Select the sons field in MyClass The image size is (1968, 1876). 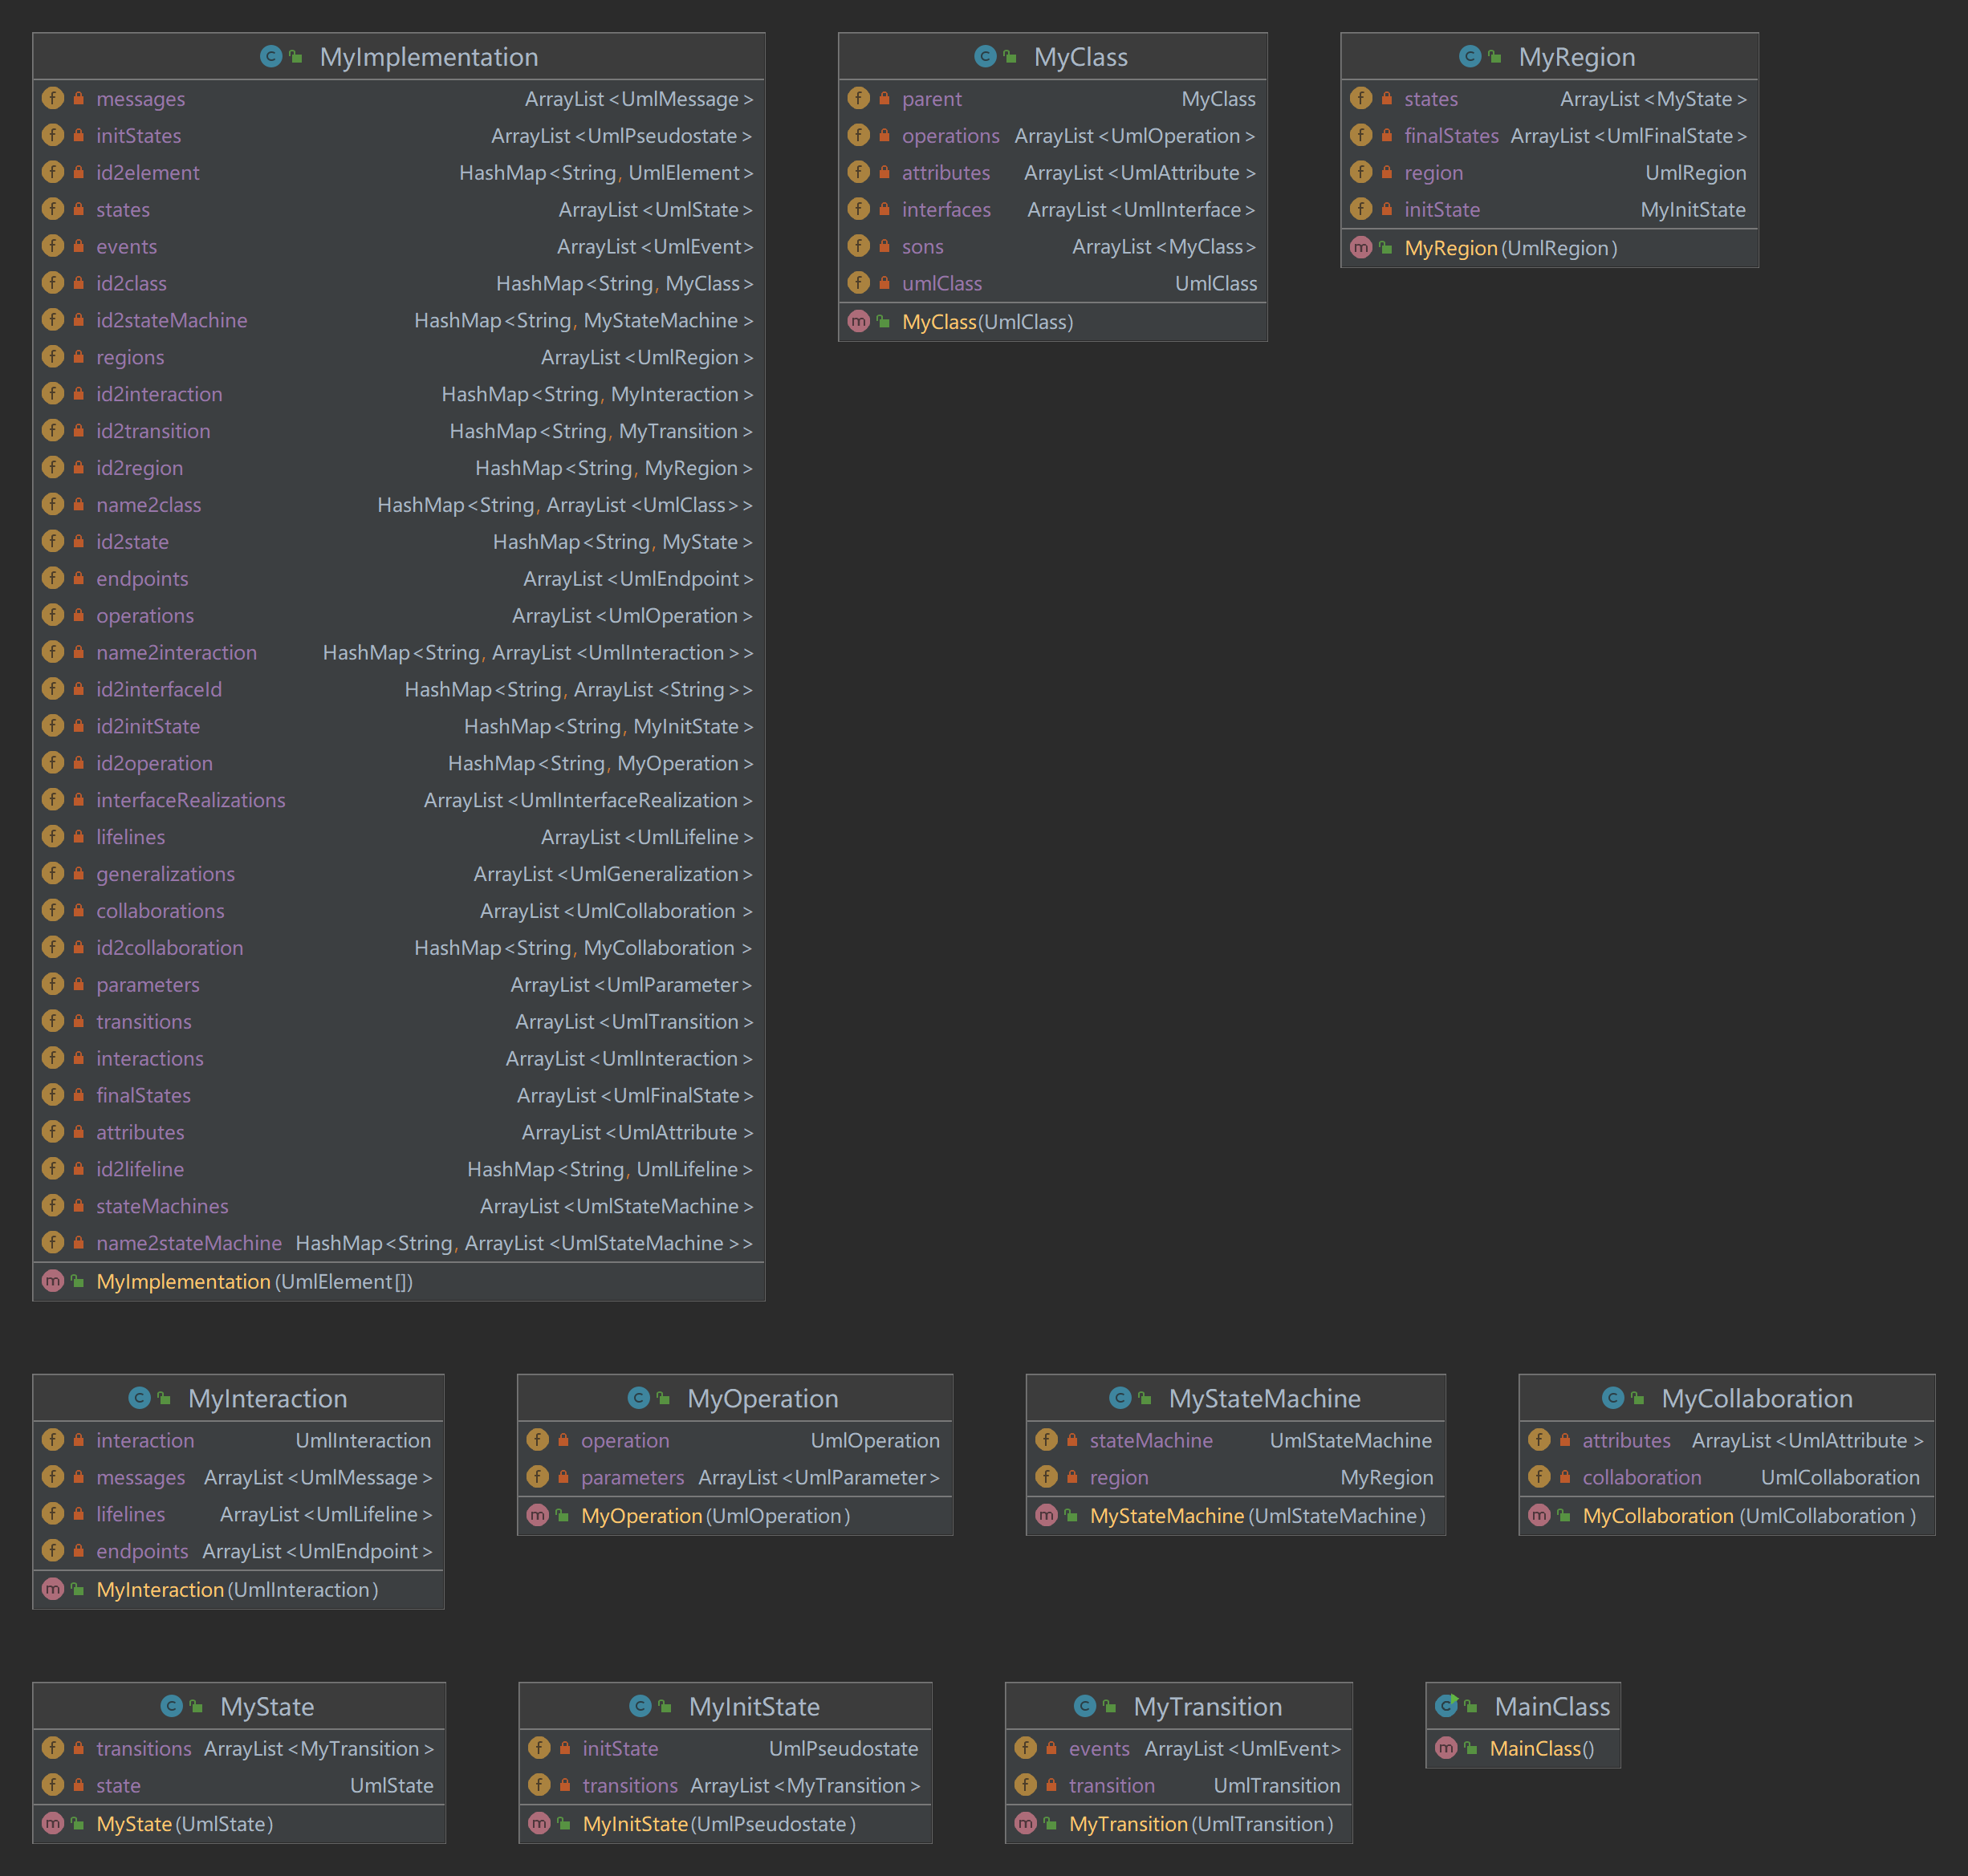pyautogui.click(x=922, y=246)
